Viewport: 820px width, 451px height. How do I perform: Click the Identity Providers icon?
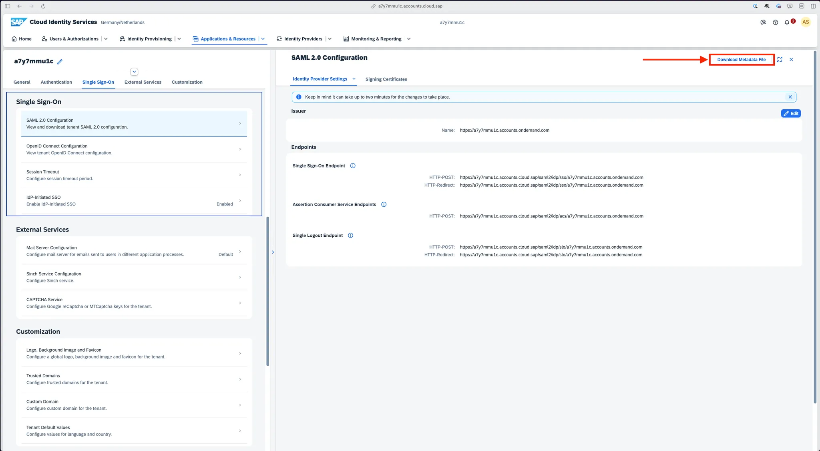(279, 39)
